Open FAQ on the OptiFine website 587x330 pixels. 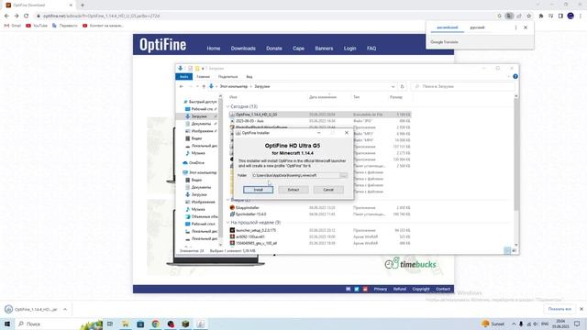pyautogui.click(x=371, y=49)
